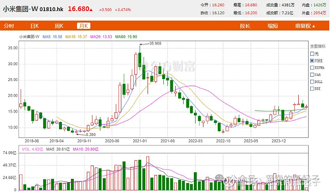Switch to the 分时 intraday tab
Viewport: 330px width, 192px height.
pos(9,26)
